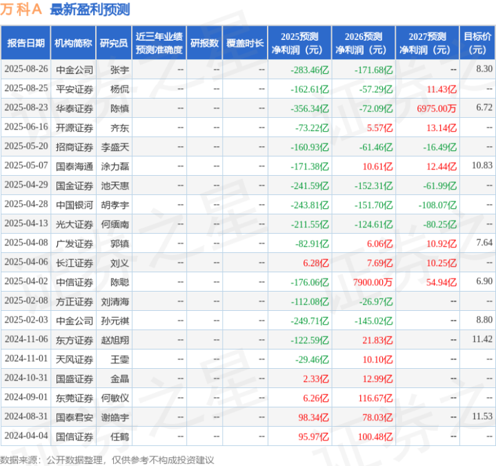Click the 研报数 column header
The width and height of the screenshot is (496, 466).
coord(204,43)
